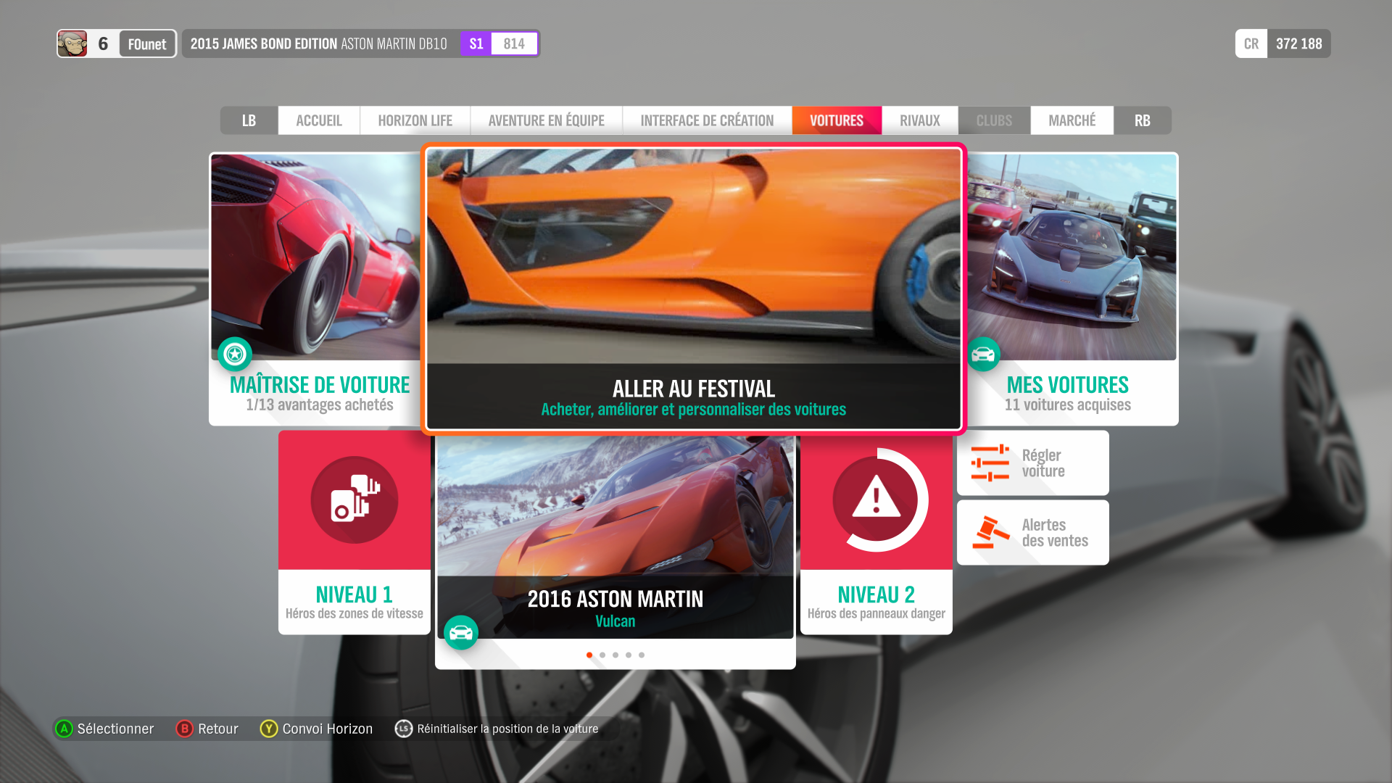This screenshot has width=1392, height=783.
Task: Open the player monkey avatar icon
Action: pyautogui.click(x=72, y=43)
